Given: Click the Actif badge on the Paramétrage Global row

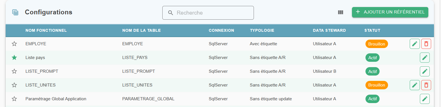Looking at the screenshot, I should click(373, 99).
